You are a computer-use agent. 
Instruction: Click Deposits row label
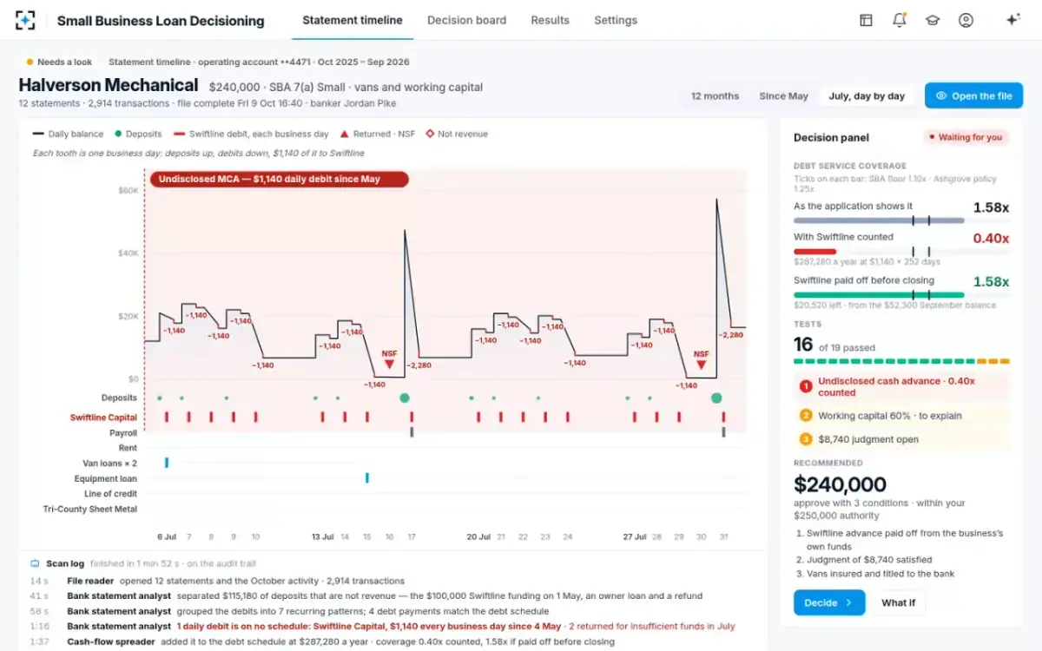(x=119, y=398)
